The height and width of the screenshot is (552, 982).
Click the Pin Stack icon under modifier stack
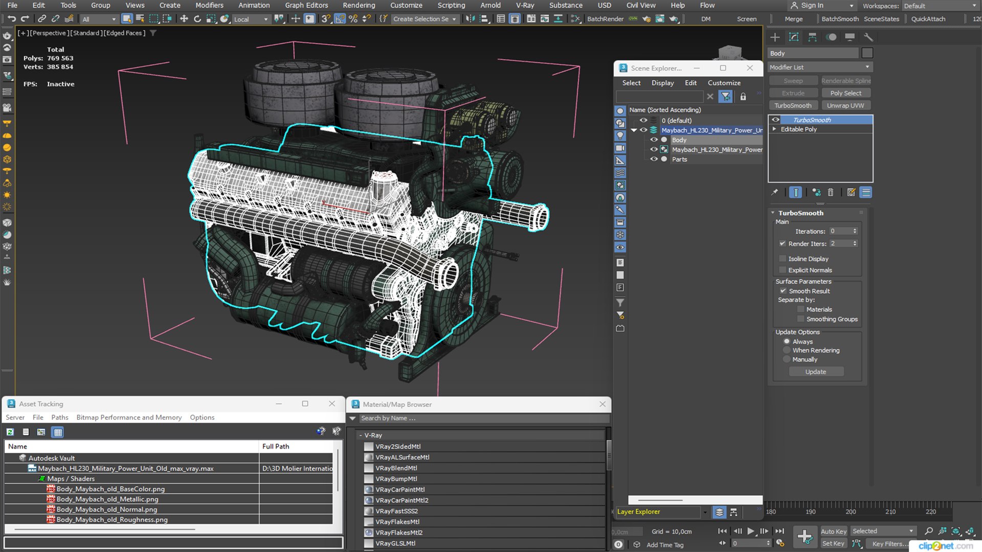pos(775,192)
